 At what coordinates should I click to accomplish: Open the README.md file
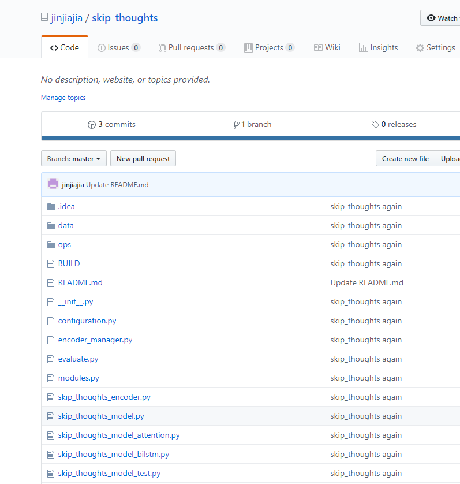[80, 283]
